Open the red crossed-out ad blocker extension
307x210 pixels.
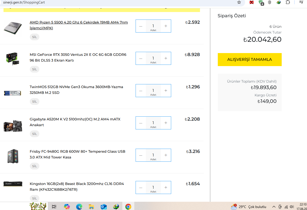point(252,2)
